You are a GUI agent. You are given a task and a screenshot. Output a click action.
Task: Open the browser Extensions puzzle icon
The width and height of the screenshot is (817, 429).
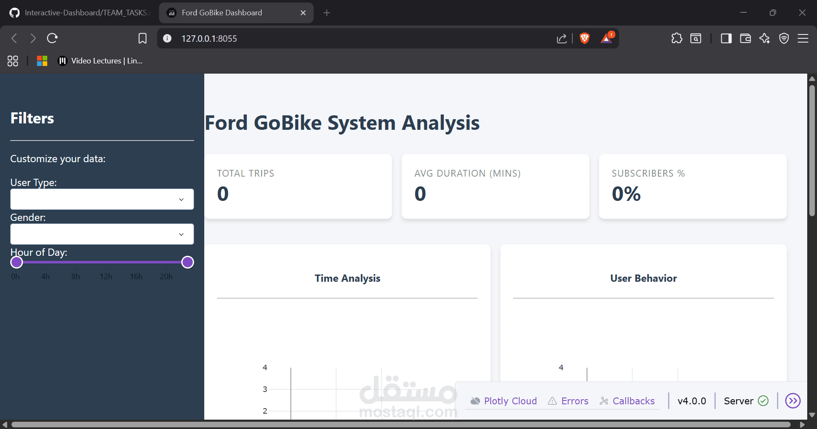(x=677, y=38)
